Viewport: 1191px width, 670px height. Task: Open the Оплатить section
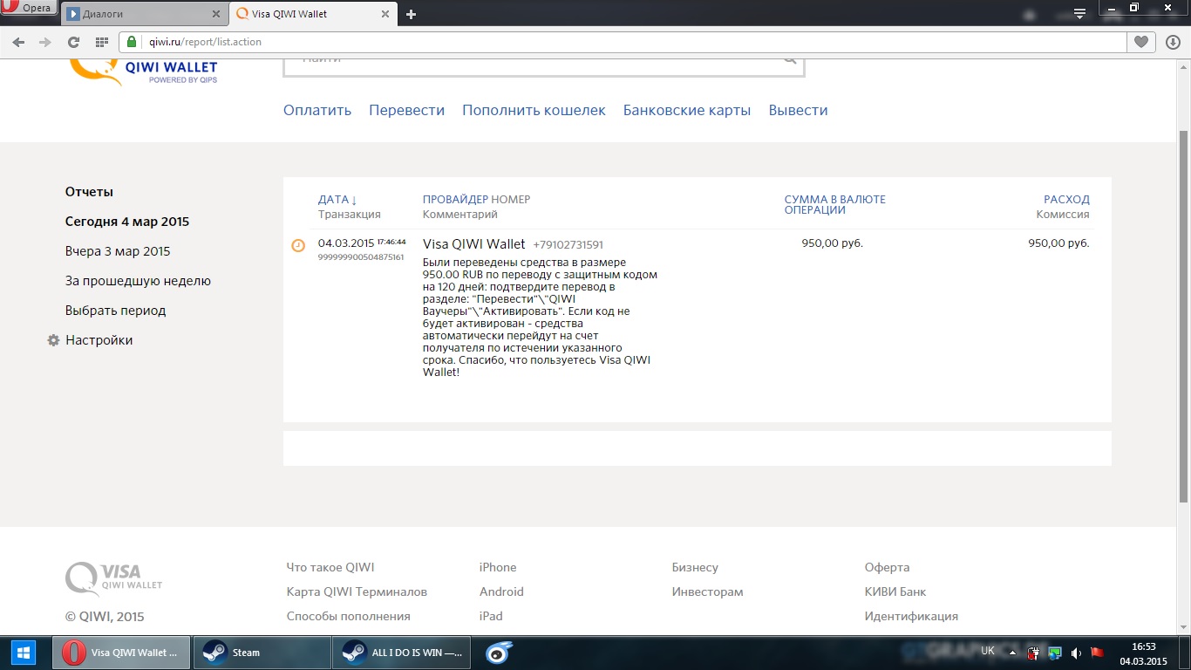(317, 110)
